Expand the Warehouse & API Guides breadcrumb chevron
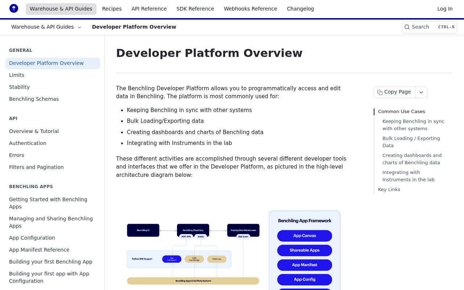464x290 pixels. point(79,27)
